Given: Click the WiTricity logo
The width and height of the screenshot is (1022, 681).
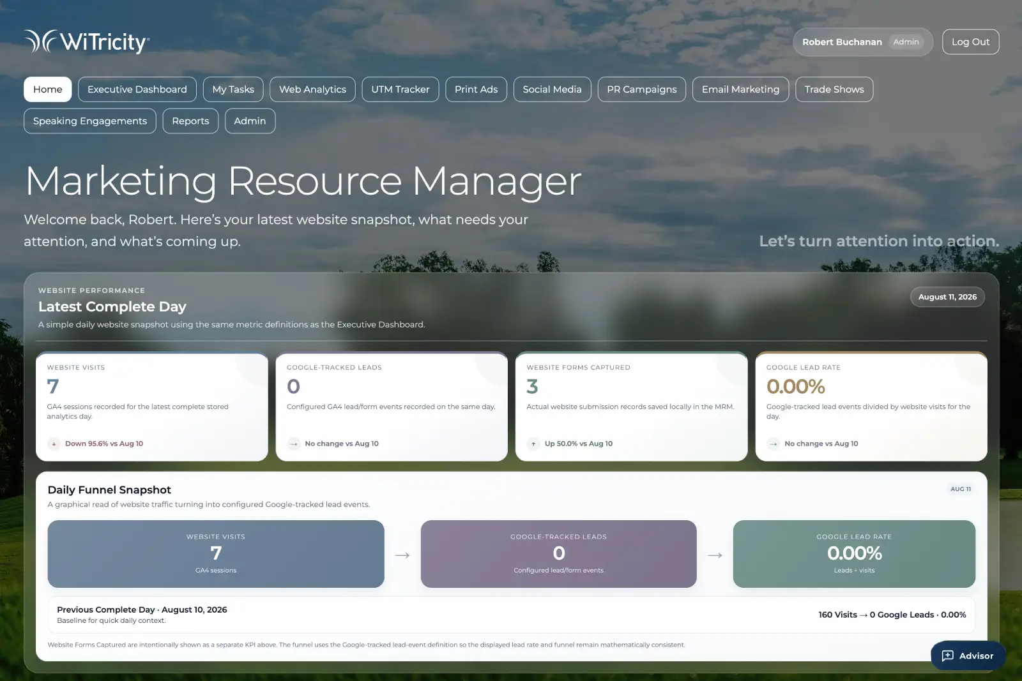Looking at the screenshot, I should coord(87,41).
